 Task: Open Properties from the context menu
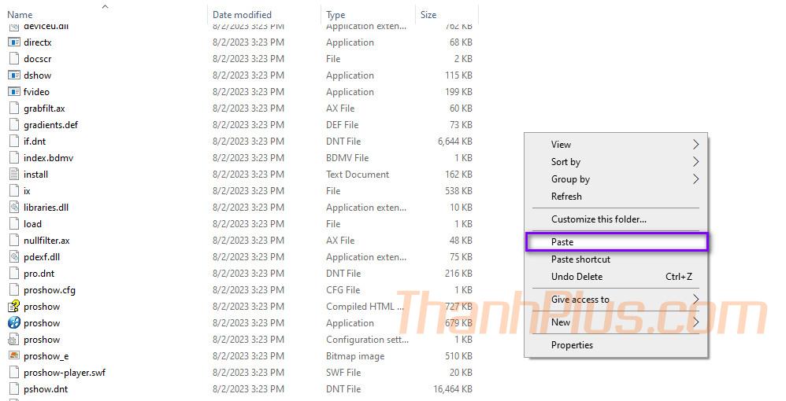[x=572, y=345]
